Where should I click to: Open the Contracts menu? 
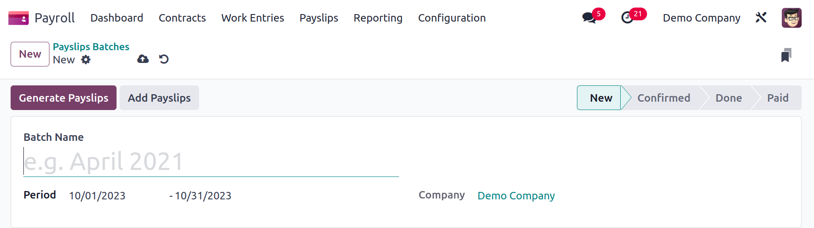click(x=182, y=18)
